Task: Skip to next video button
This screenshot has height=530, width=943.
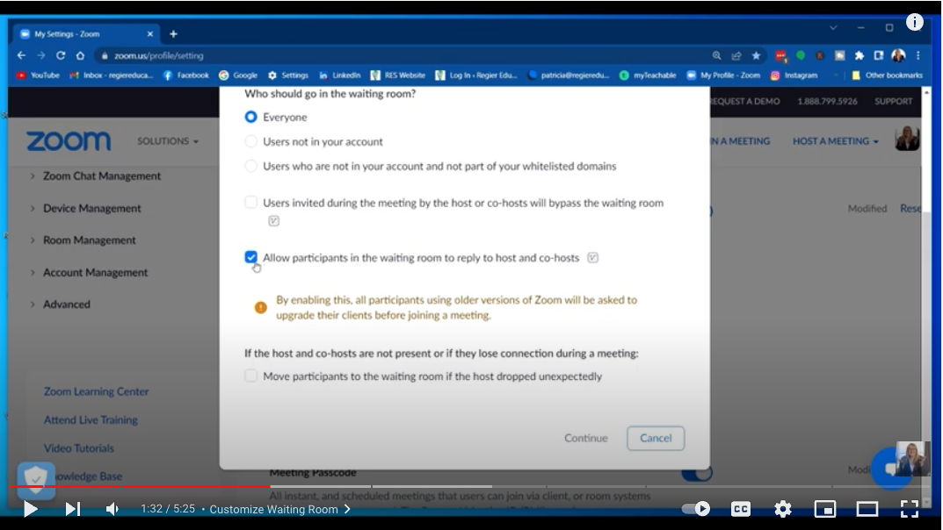Action: pos(73,509)
